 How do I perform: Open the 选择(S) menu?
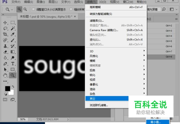(x=78, y=2)
